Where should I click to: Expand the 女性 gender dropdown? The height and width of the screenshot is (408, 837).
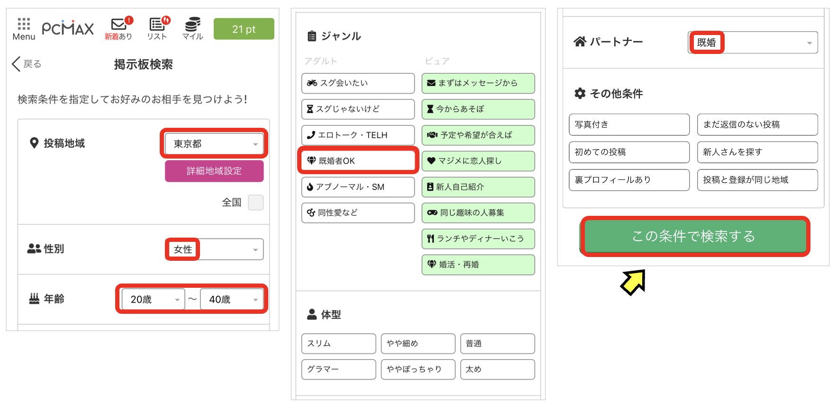pos(214,249)
